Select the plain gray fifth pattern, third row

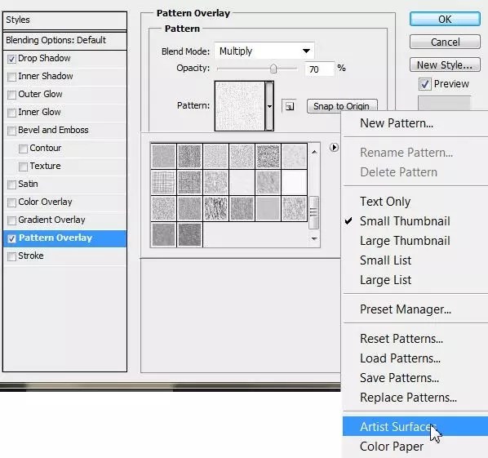(268, 208)
